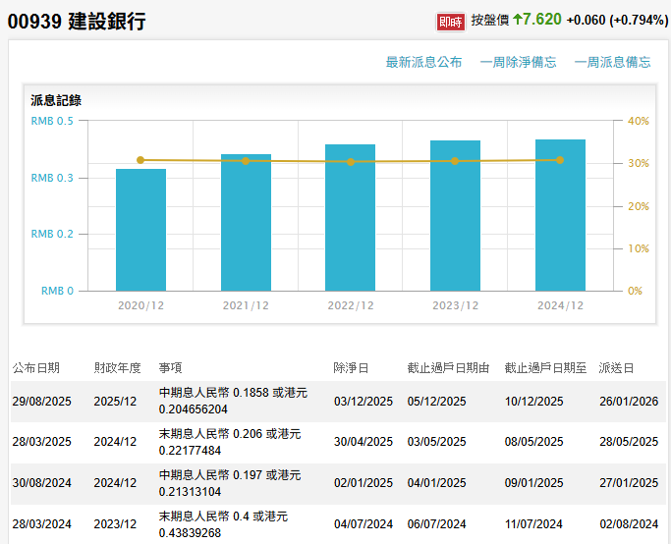Click the 2023/12 dividend bar
Image resolution: width=671 pixels, height=544 pixels.
pyautogui.click(x=455, y=216)
